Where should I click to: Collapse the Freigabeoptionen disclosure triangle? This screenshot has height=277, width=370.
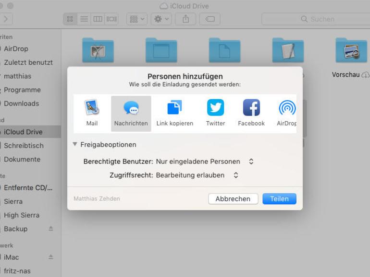[75, 144]
